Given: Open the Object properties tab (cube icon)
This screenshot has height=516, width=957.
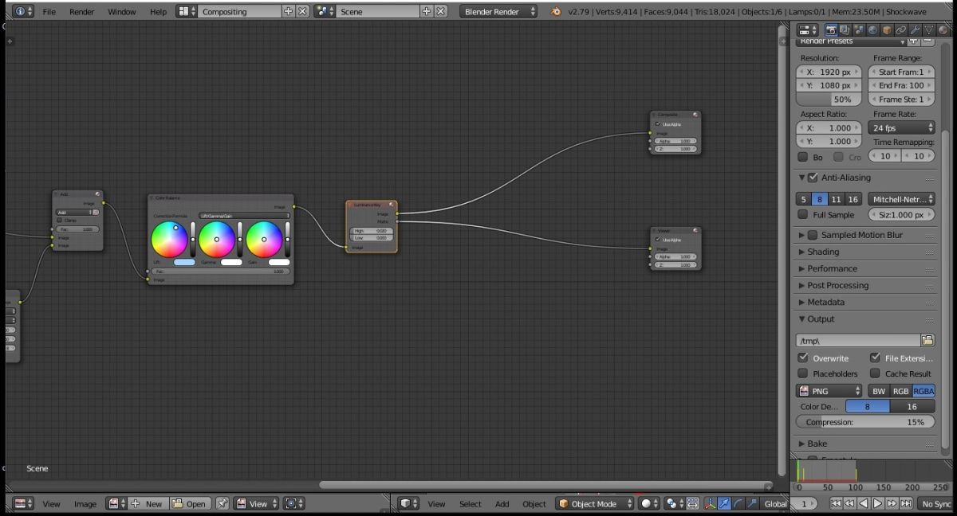Looking at the screenshot, I should [x=887, y=29].
